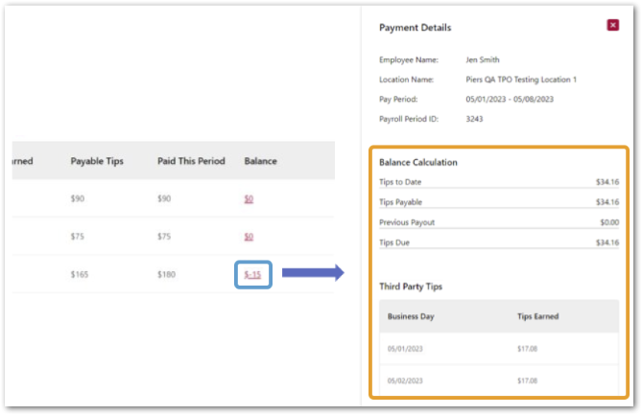Sort by the Payable Tips column header
The width and height of the screenshot is (642, 415).
point(98,161)
